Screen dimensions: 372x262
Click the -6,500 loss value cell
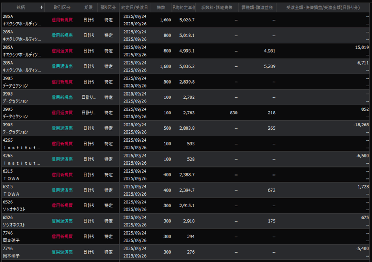click(362, 156)
